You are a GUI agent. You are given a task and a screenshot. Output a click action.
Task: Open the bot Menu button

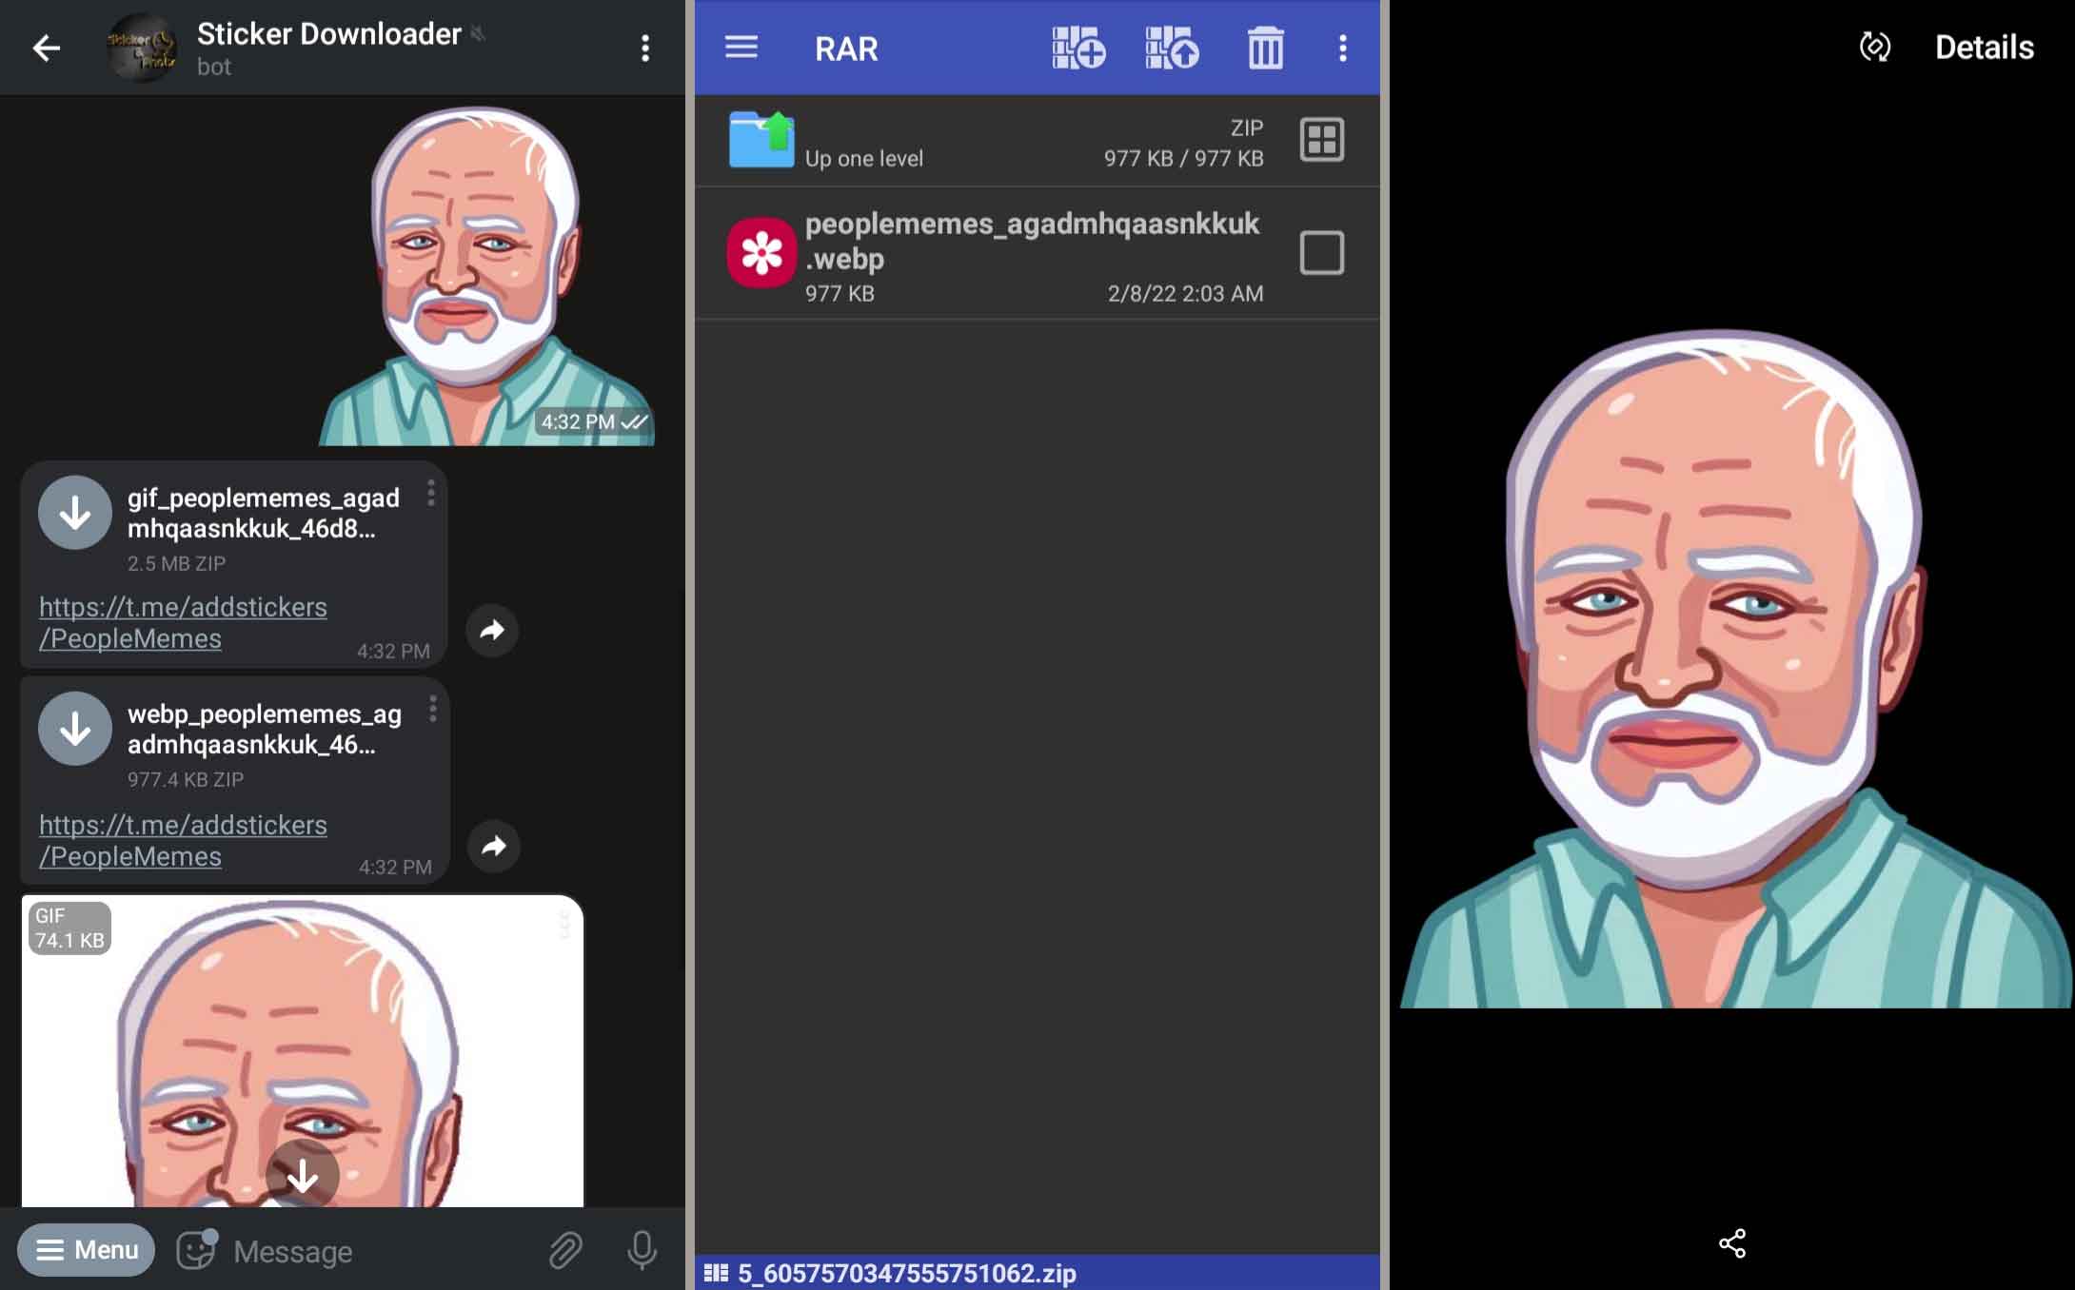pos(87,1249)
